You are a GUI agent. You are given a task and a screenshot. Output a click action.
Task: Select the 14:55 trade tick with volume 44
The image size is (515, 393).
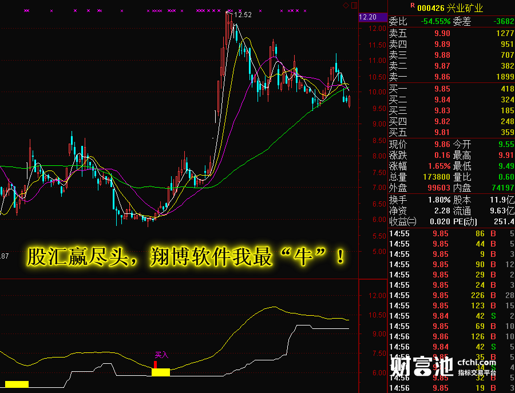451,244
